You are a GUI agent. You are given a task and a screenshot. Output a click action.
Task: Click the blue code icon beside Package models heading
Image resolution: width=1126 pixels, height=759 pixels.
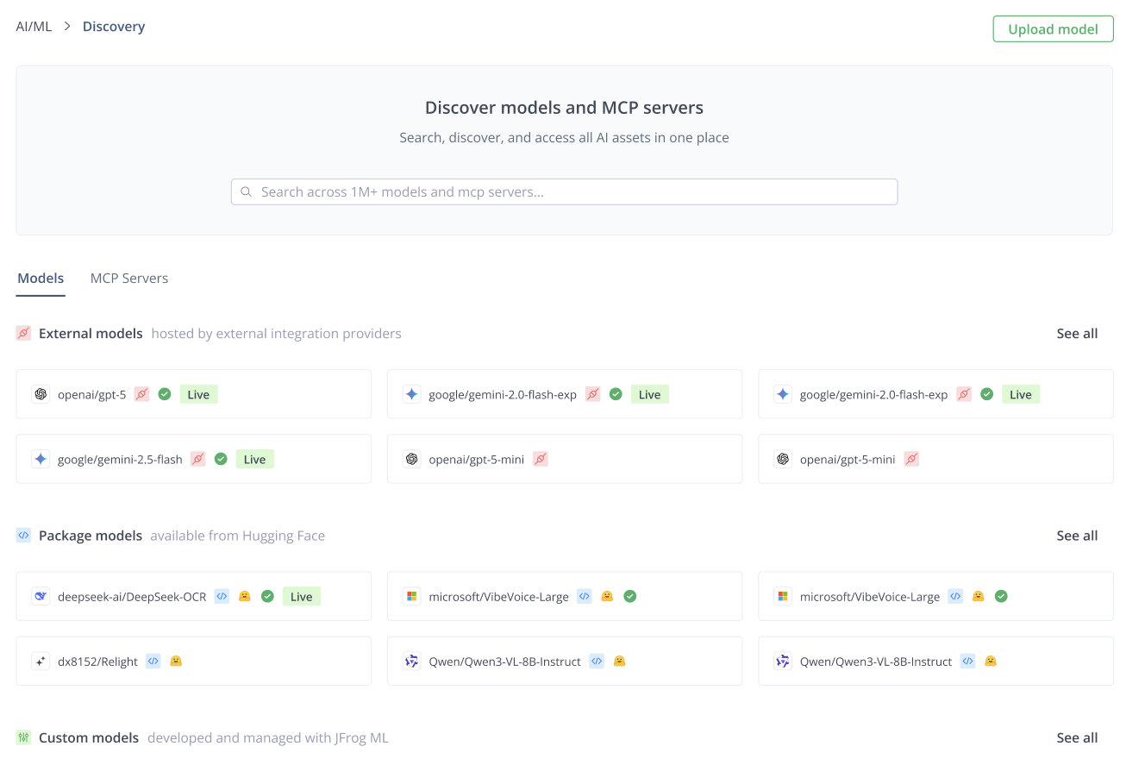(23, 536)
